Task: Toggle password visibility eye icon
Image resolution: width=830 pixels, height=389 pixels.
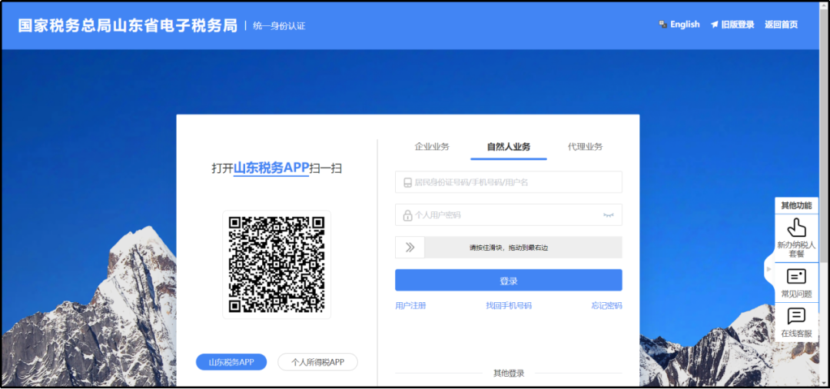Action: coord(608,215)
